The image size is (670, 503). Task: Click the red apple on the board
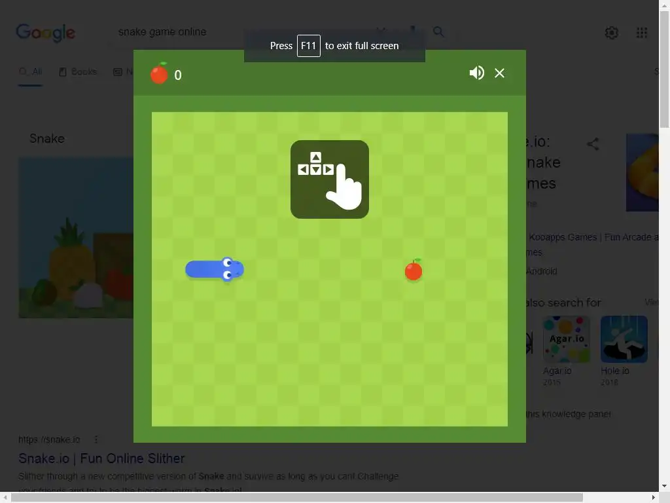[x=414, y=270]
